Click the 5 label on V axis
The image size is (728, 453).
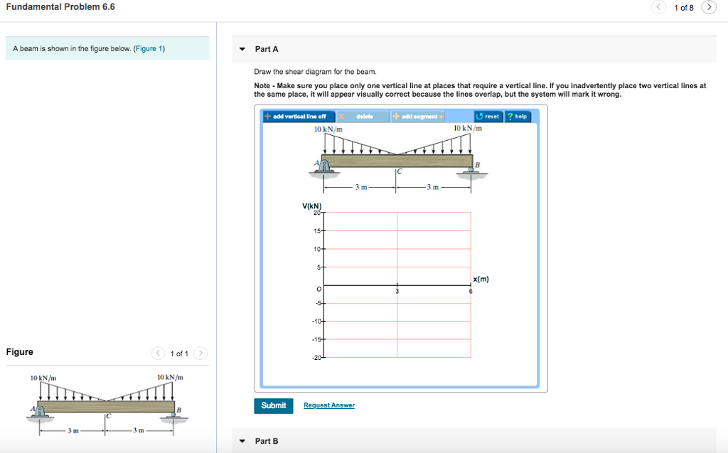pos(318,267)
